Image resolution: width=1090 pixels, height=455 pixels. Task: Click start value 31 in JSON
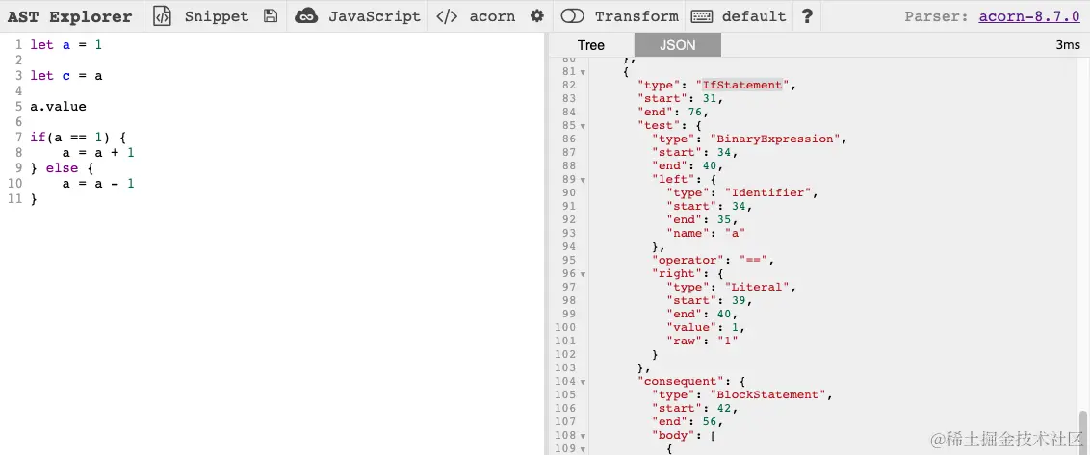pyautogui.click(x=708, y=99)
